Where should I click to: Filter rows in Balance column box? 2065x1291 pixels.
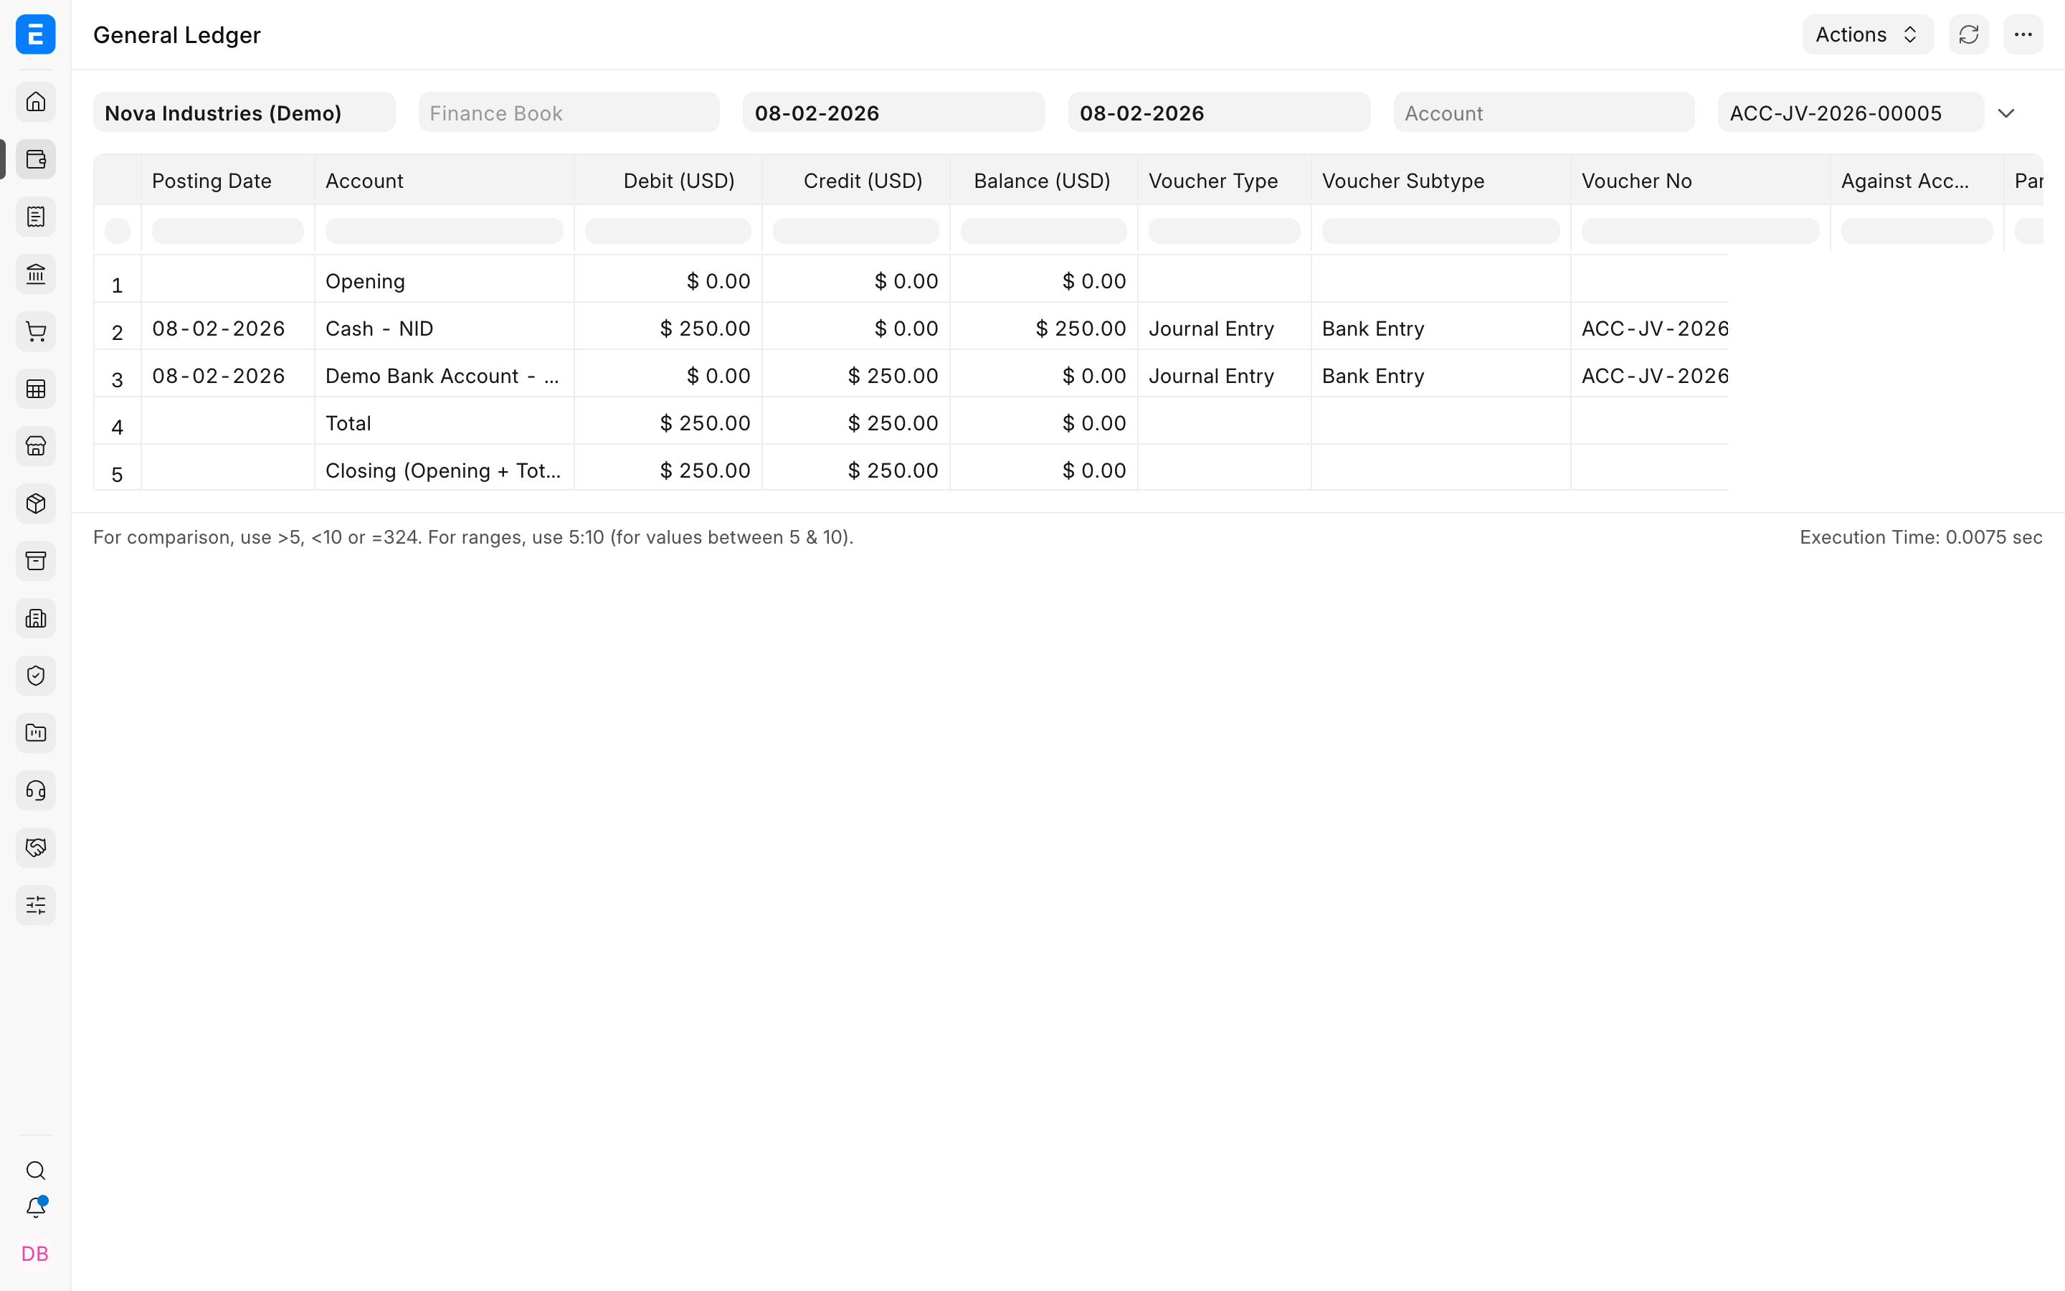pos(1043,230)
